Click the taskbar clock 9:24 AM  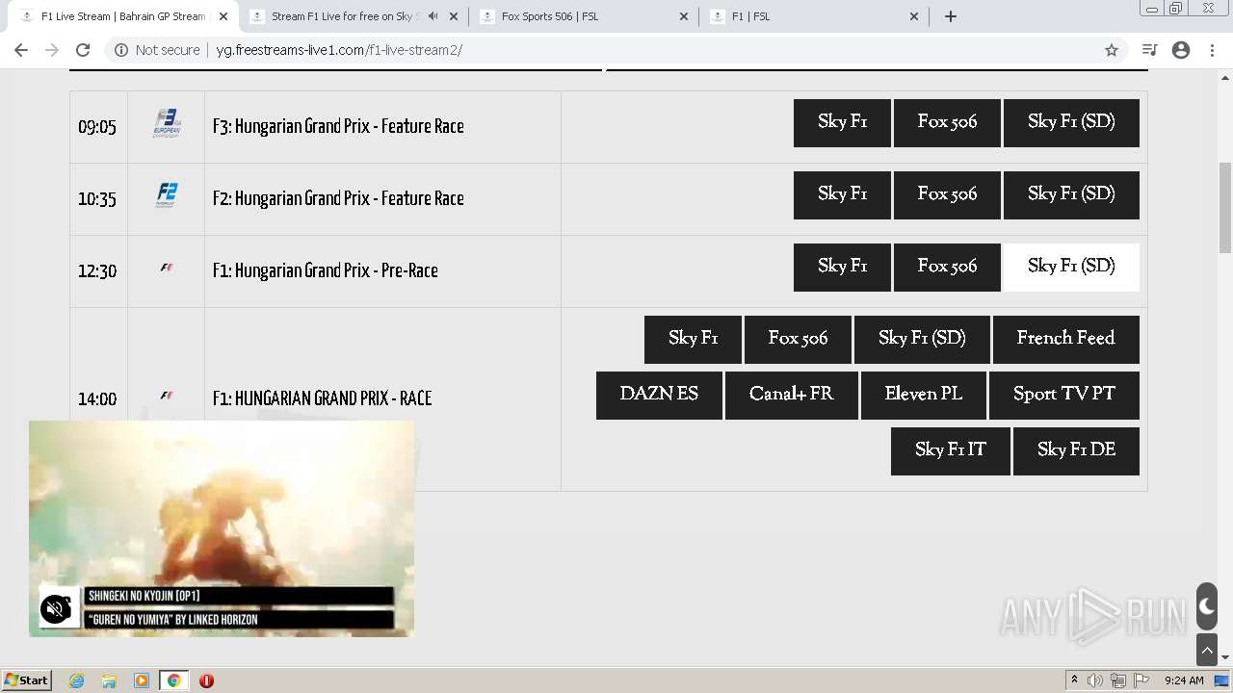(x=1184, y=680)
